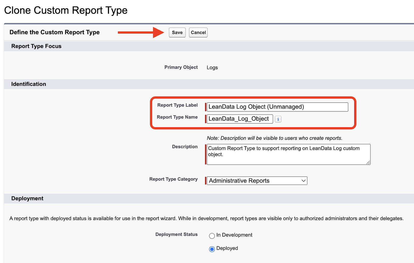Click the 'Report Type Focus' section header
This screenshot has width=414, height=263.
click(36, 46)
